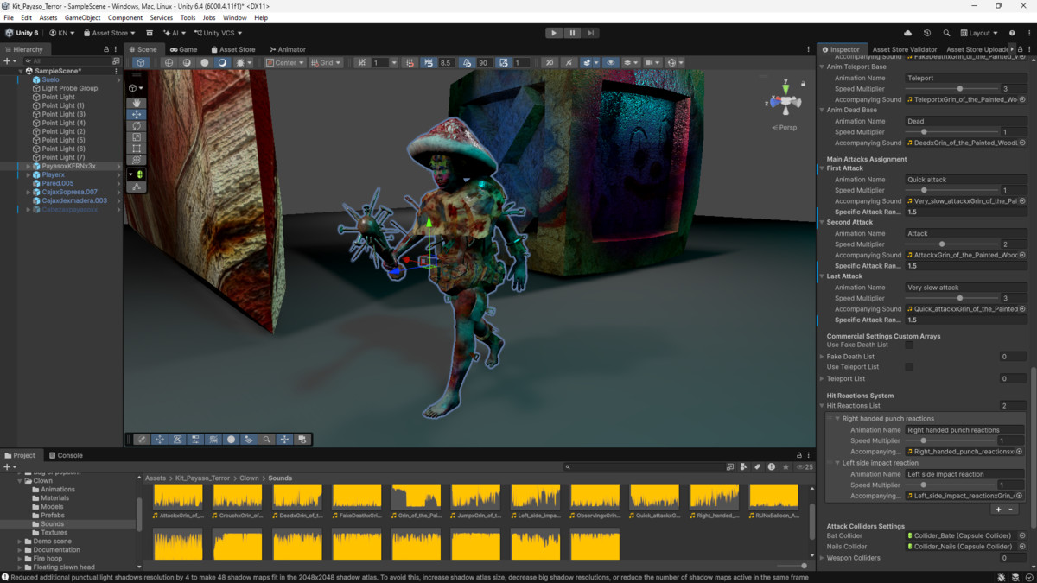The width and height of the screenshot is (1037, 583).
Task: Collapse the Second Attack section
Action: [822, 222]
